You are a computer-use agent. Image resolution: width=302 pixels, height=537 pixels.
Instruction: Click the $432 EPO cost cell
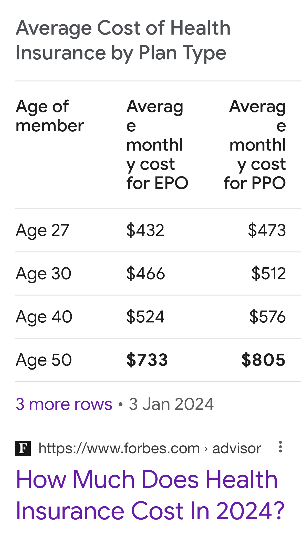click(145, 230)
